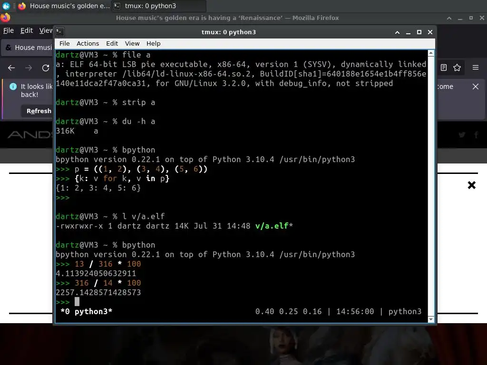Toggle reader view in Firefox
The image size is (487, 365).
tap(444, 67)
